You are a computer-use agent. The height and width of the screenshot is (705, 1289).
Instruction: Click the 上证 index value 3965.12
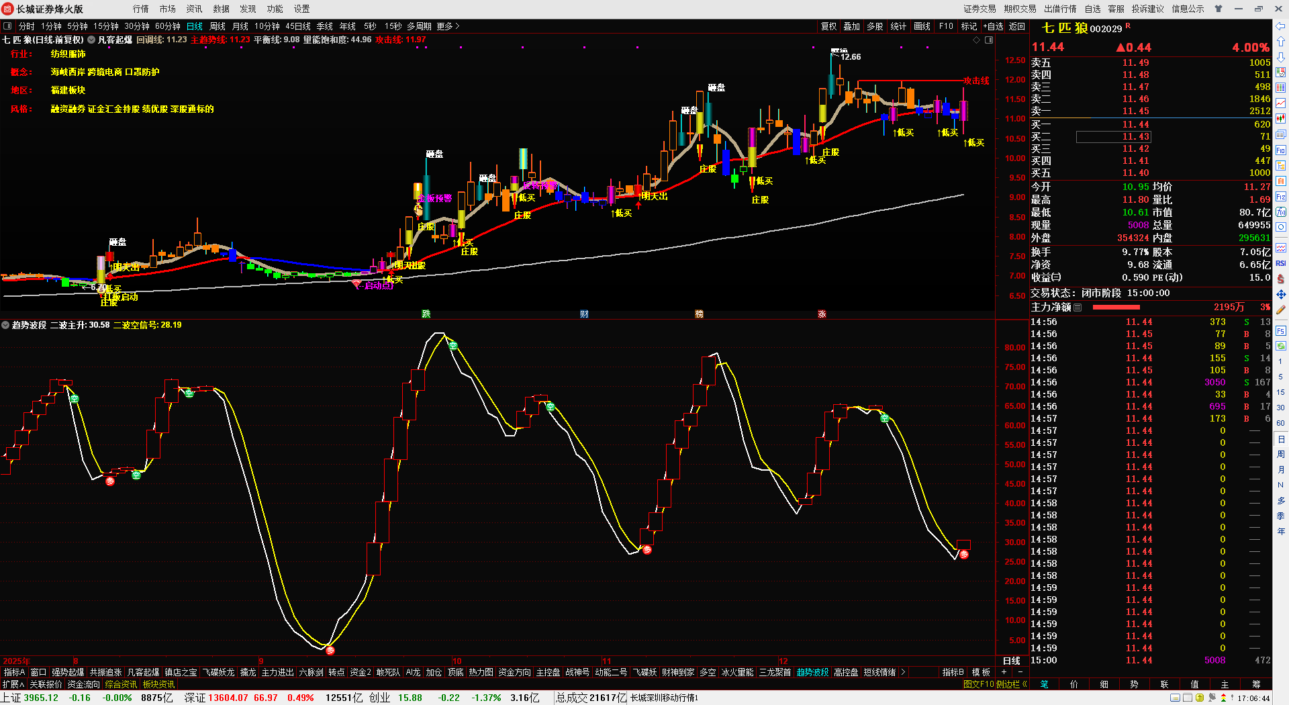(42, 698)
